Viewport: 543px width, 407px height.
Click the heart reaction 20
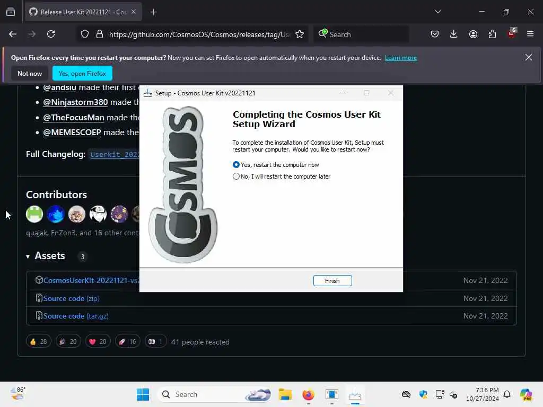[x=98, y=342]
